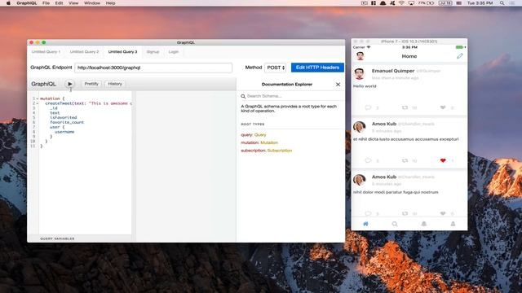Click the 'username' field in the query editor
This screenshot has height=293, width=522.
[x=64, y=132]
